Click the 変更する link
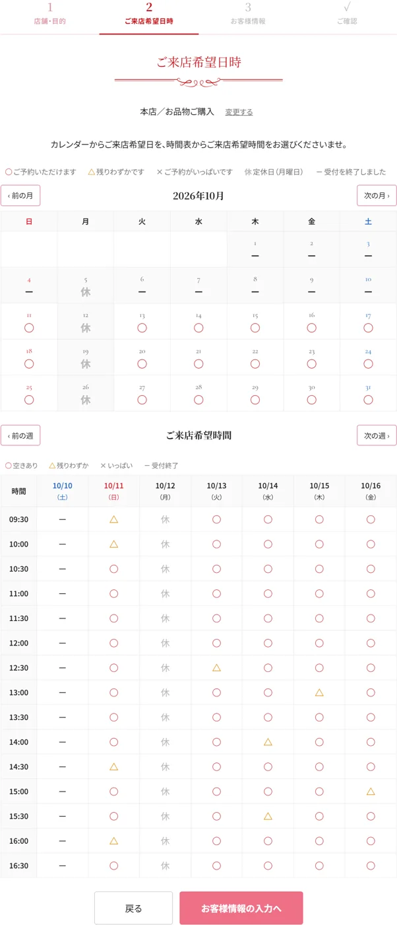 point(239,112)
